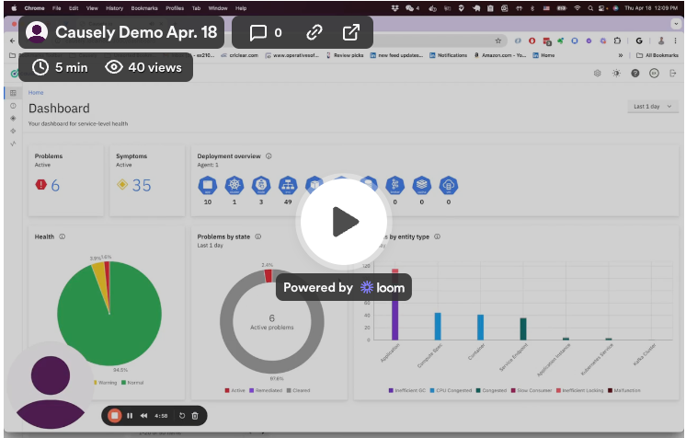
Task: Click the Causely Demo Apr. 18 title
Action: [136, 32]
